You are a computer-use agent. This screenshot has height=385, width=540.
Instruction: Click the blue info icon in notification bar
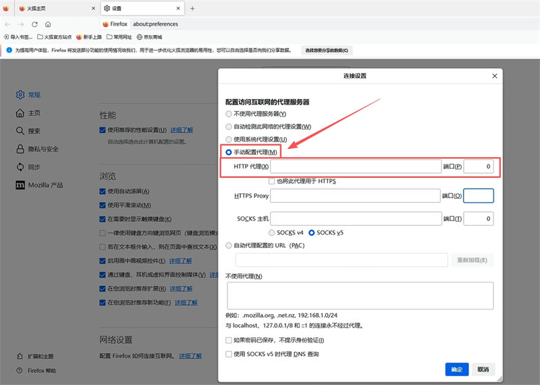(9, 51)
